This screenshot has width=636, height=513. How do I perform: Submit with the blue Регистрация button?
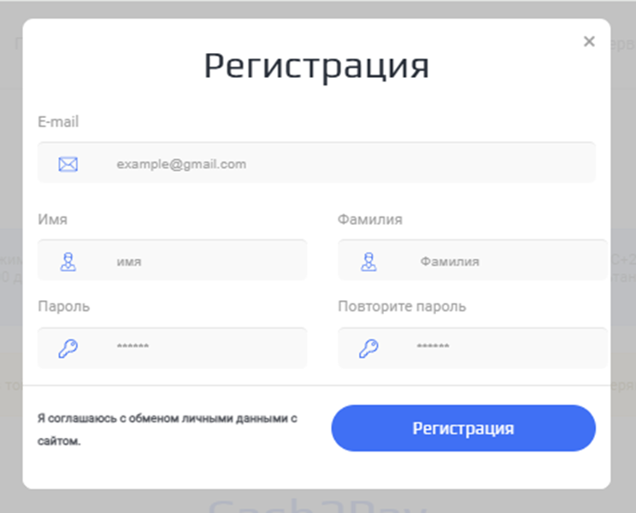463,428
